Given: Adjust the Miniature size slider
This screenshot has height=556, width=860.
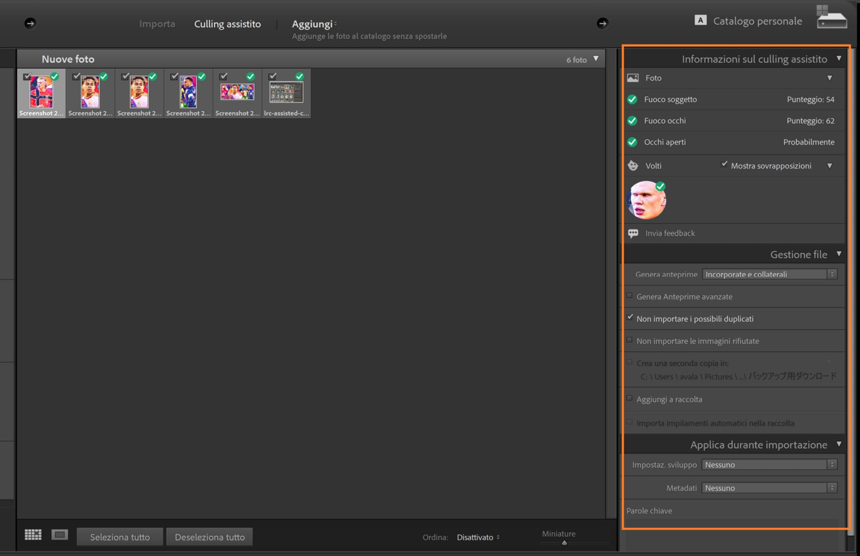Looking at the screenshot, I should tap(564, 543).
